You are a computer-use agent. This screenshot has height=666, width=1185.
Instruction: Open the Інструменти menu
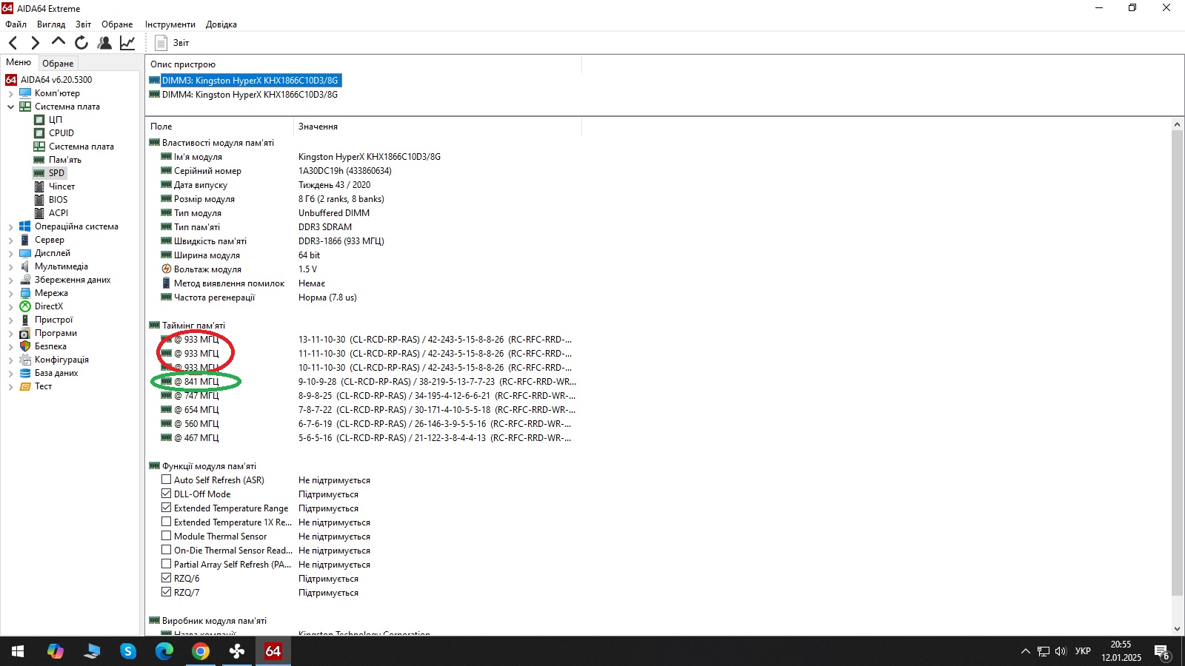click(x=170, y=24)
